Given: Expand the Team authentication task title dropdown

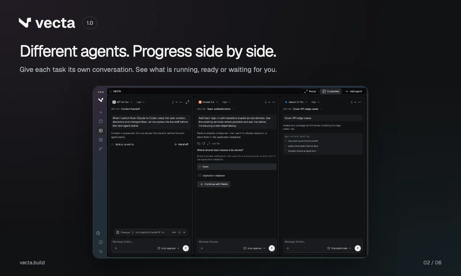Looking at the screenshot, I should click(233, 109).
